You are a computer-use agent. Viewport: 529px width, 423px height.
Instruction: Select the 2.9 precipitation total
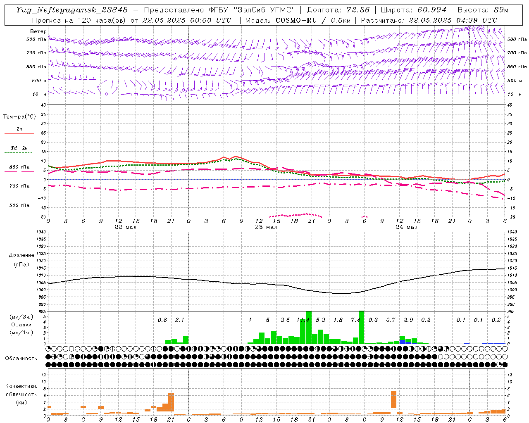[408, 320]
